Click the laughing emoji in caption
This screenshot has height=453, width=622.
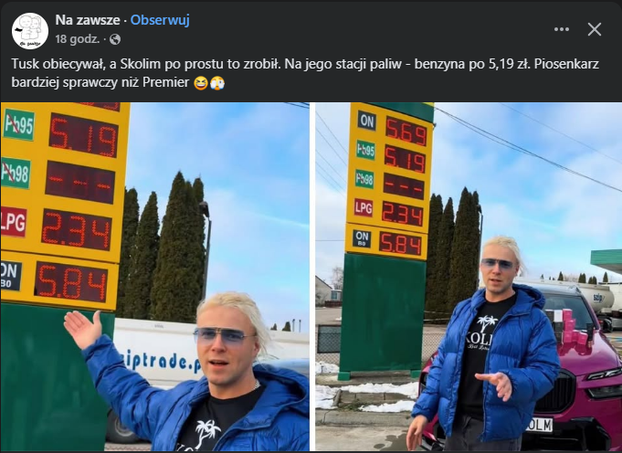pyautogui.click(x=201, y=83)
